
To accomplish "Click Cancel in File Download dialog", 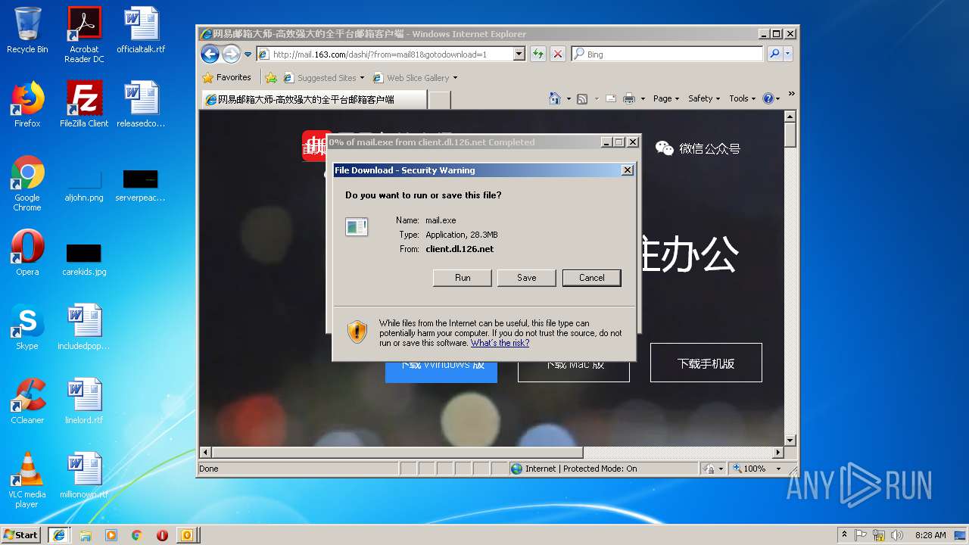I will [x=592, y=278].
